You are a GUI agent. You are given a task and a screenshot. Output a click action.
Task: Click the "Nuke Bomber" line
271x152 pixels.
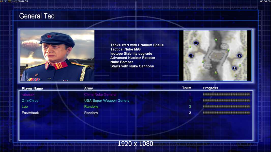[122, 62]
